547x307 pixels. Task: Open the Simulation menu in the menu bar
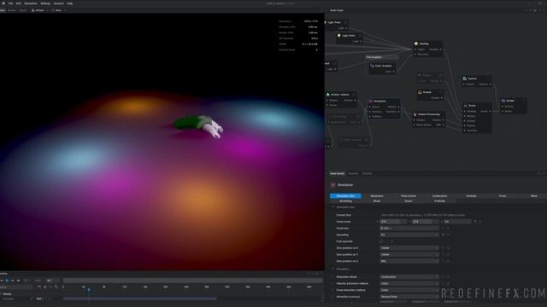tap(31, 3)
